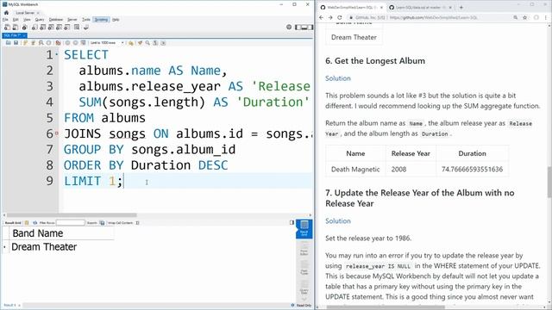Open the Database menu
Screen dimensions: 552x310
[x=55, y=20]
